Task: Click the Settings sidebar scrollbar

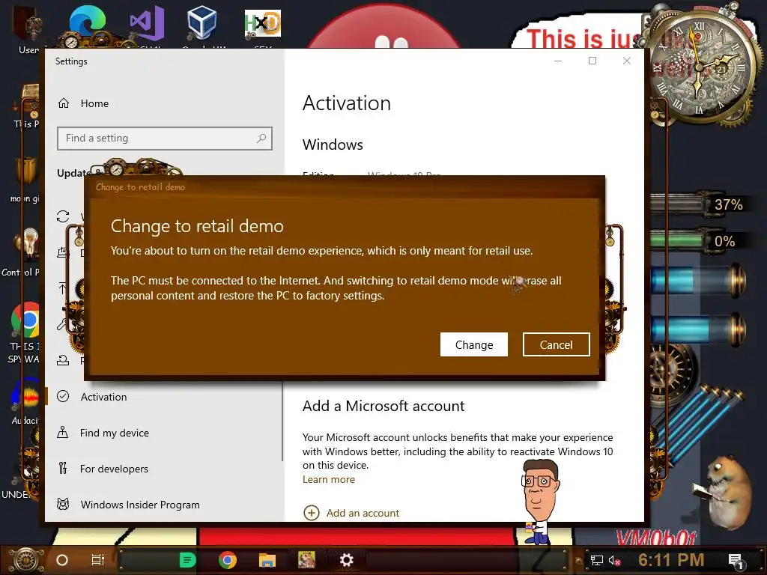Action: pyautogui.click(x=282, y=421)
